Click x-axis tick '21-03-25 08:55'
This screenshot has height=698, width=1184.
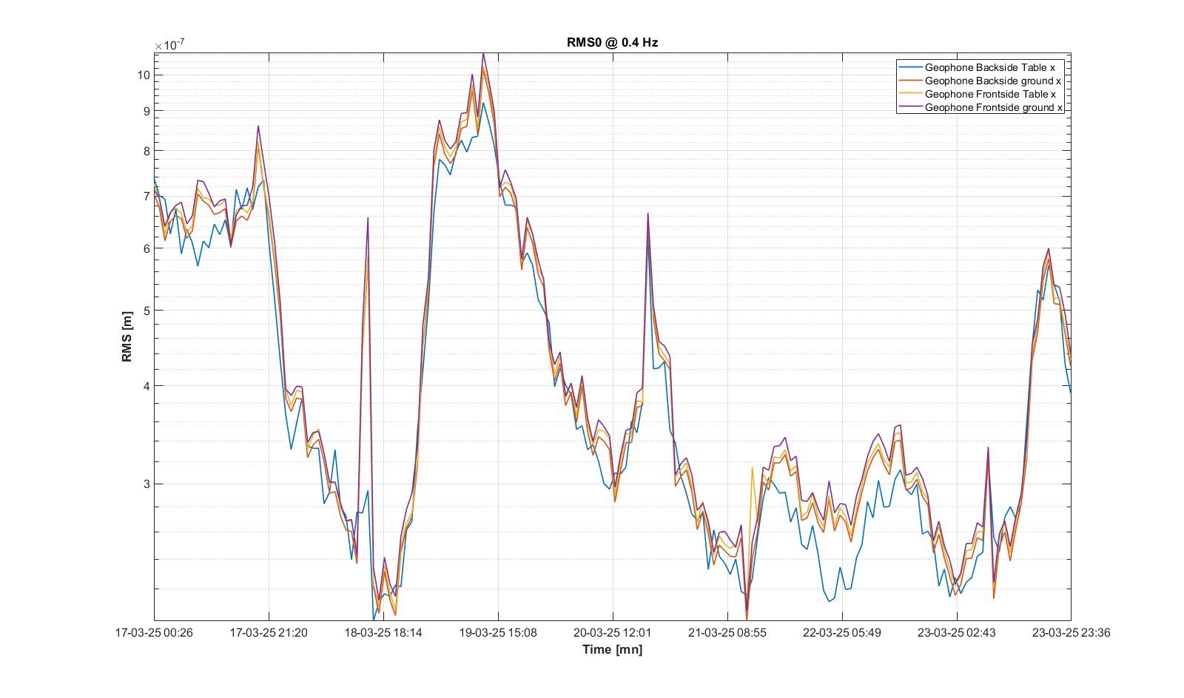point(727,632)
